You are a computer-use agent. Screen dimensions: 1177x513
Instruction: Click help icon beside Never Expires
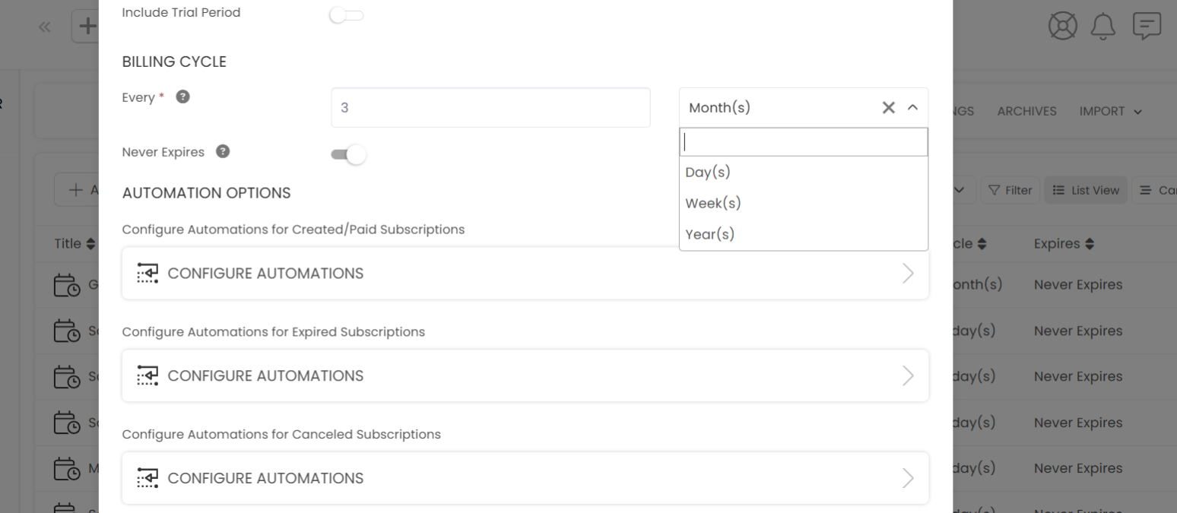pos(223,151)
